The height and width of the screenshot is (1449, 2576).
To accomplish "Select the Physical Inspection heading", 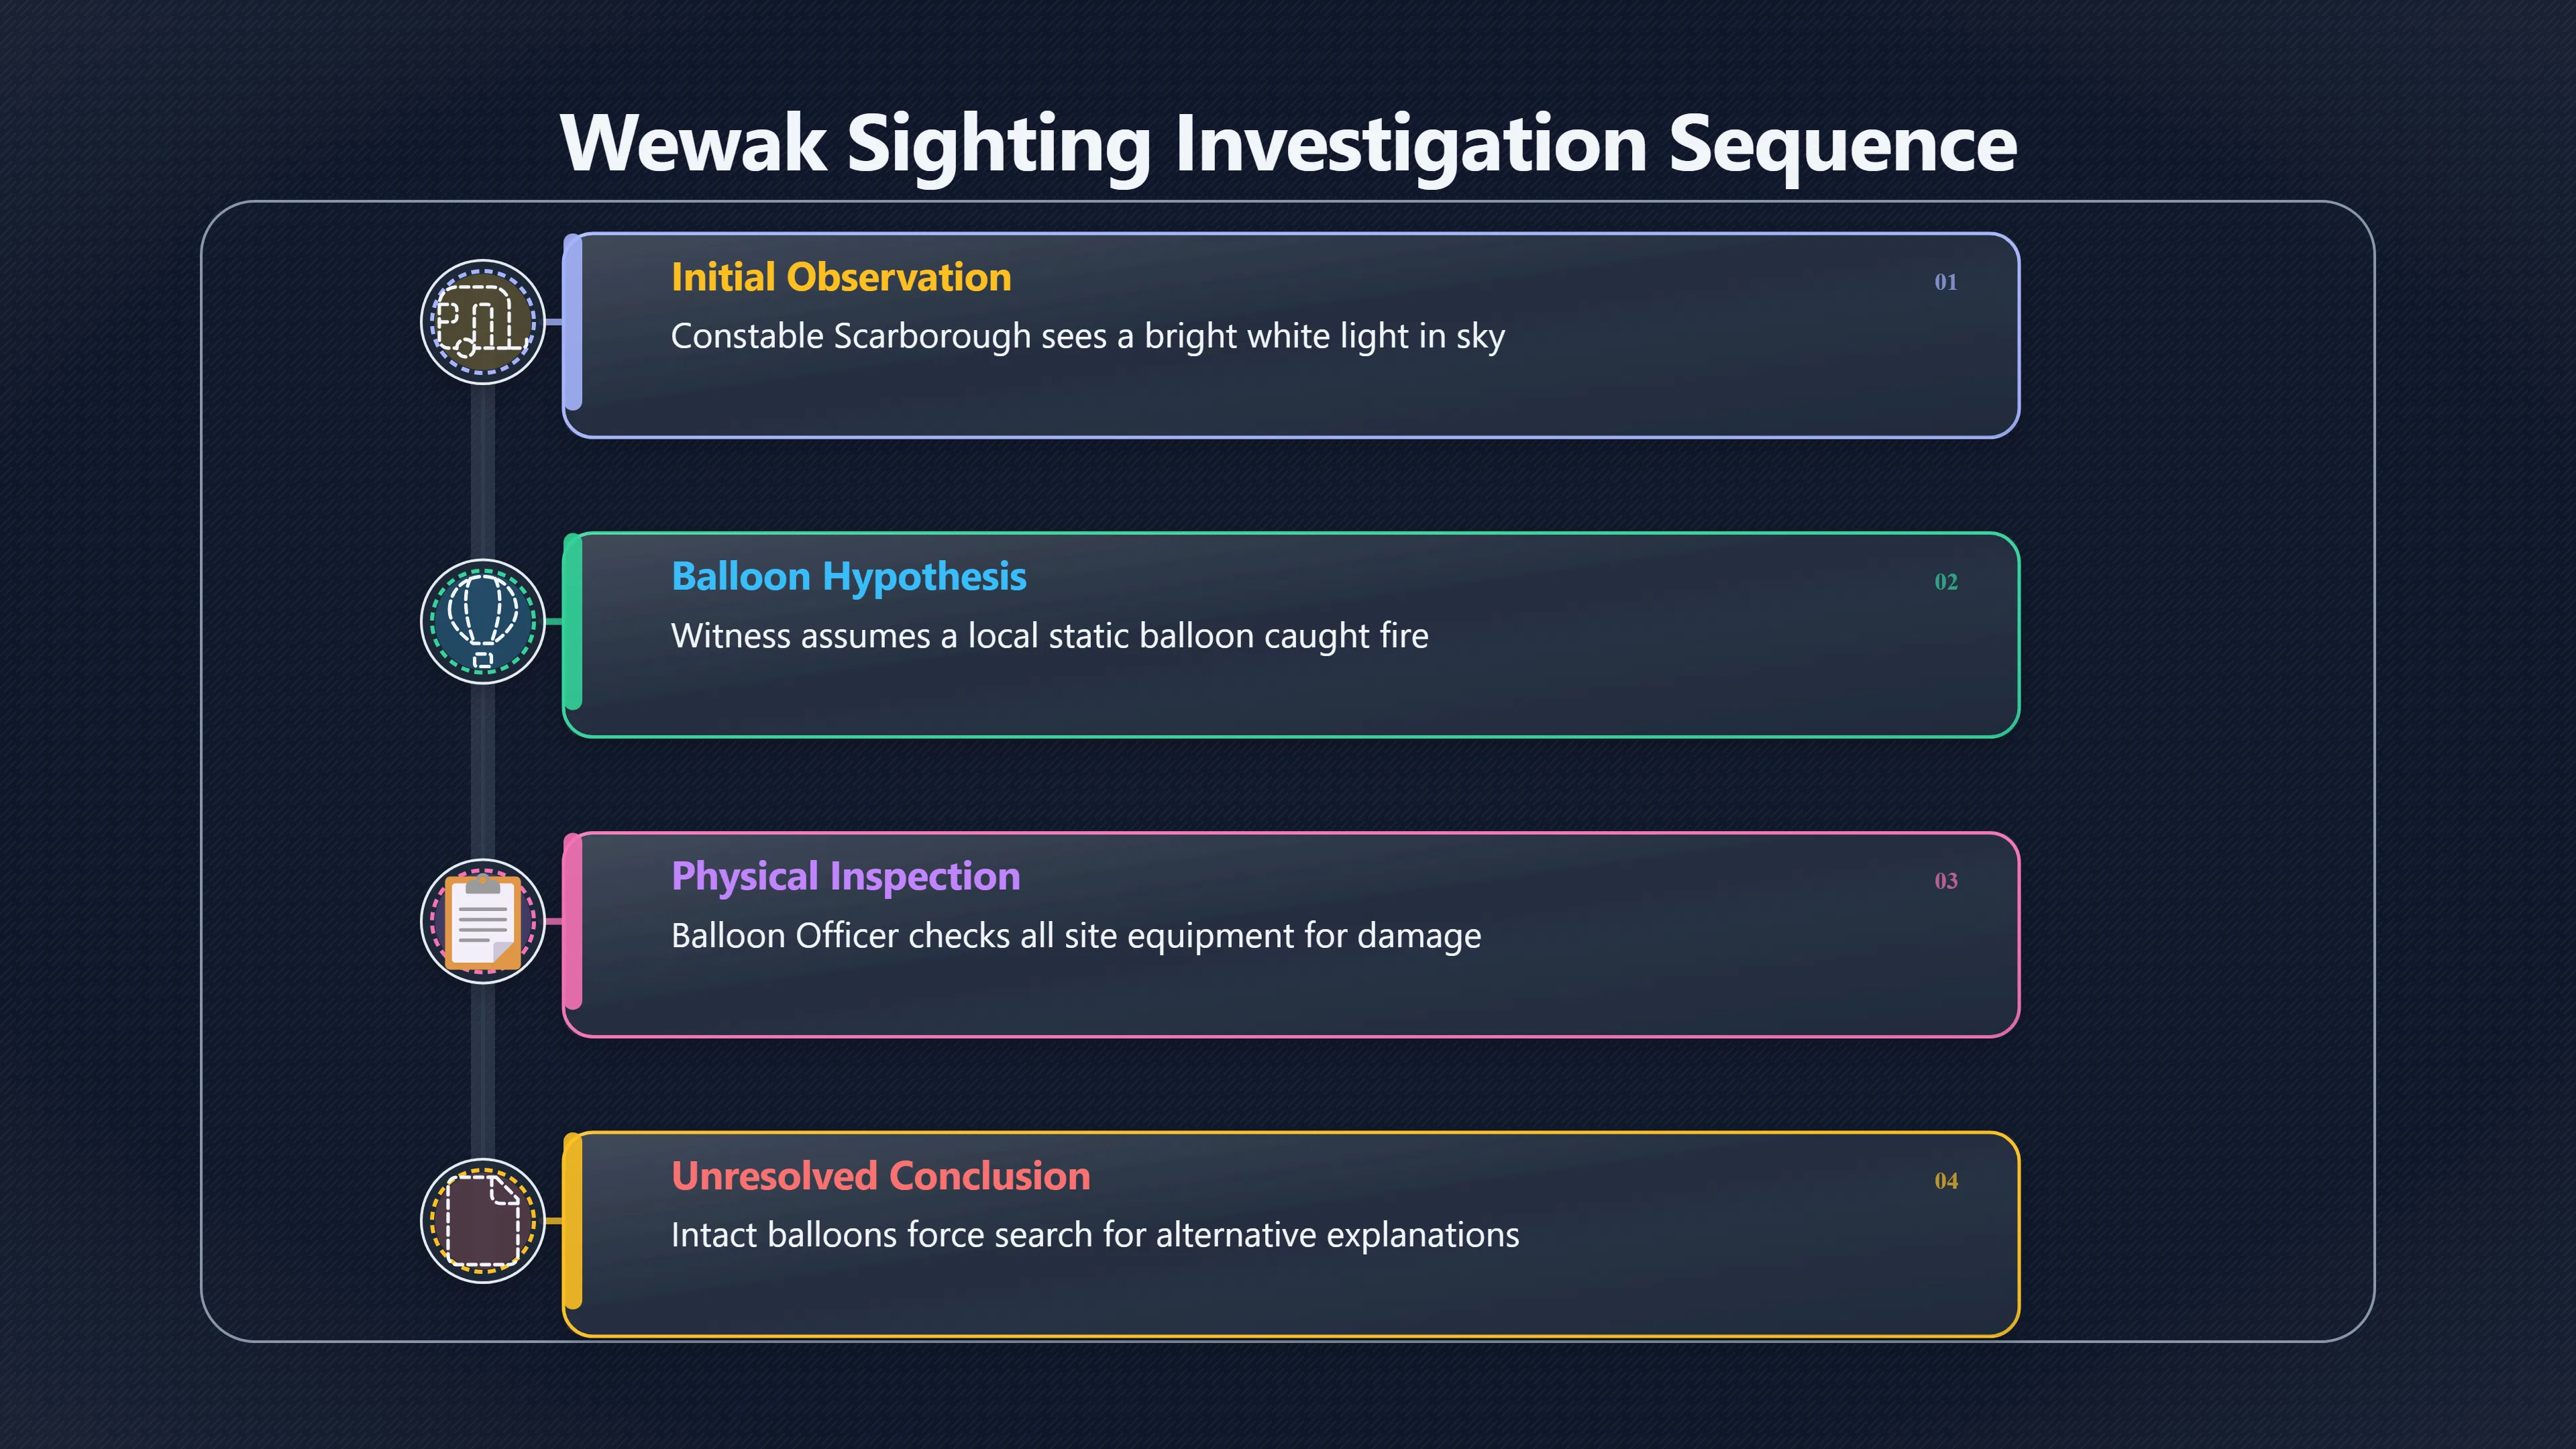I will click(x=845, y=876).
